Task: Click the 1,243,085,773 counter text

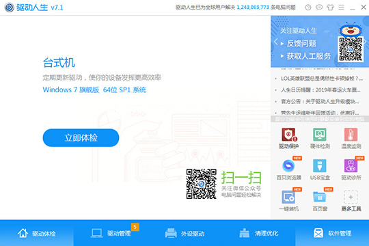Action: (253, 8)
